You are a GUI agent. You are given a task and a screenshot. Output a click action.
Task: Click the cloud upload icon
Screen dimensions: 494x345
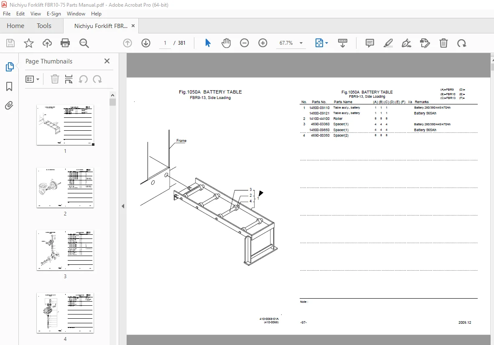(47, 43)
